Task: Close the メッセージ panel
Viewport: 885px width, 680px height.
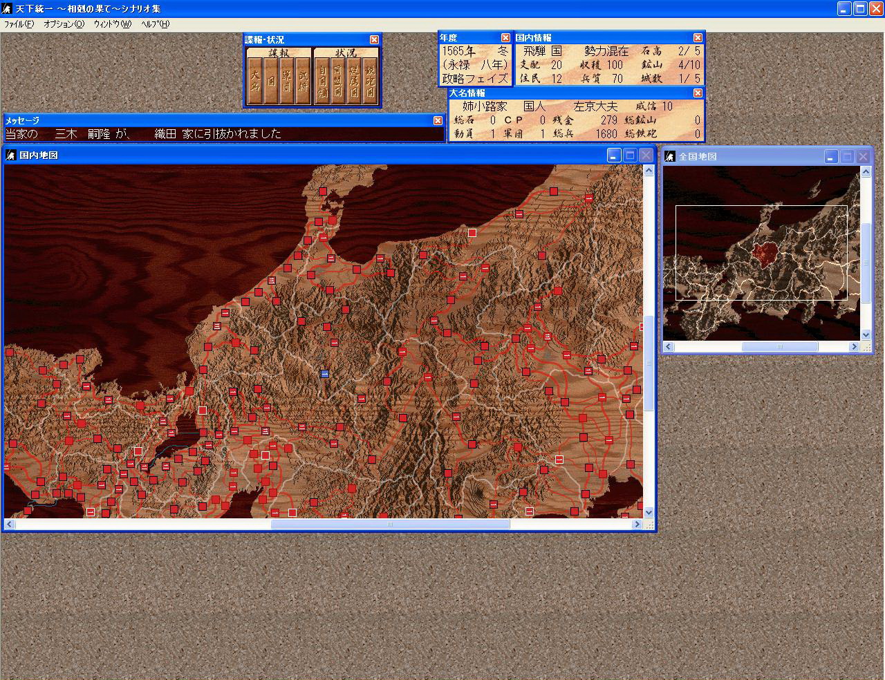Action: 438,120
